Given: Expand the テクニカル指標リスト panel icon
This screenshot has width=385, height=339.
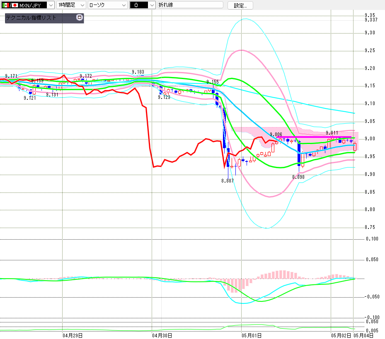Looking at the screenshot, I should (79, 17).
